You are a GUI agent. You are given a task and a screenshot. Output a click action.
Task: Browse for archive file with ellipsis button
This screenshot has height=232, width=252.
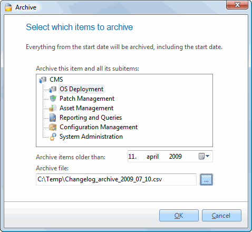pyautogui.click(x=206, y=179)
